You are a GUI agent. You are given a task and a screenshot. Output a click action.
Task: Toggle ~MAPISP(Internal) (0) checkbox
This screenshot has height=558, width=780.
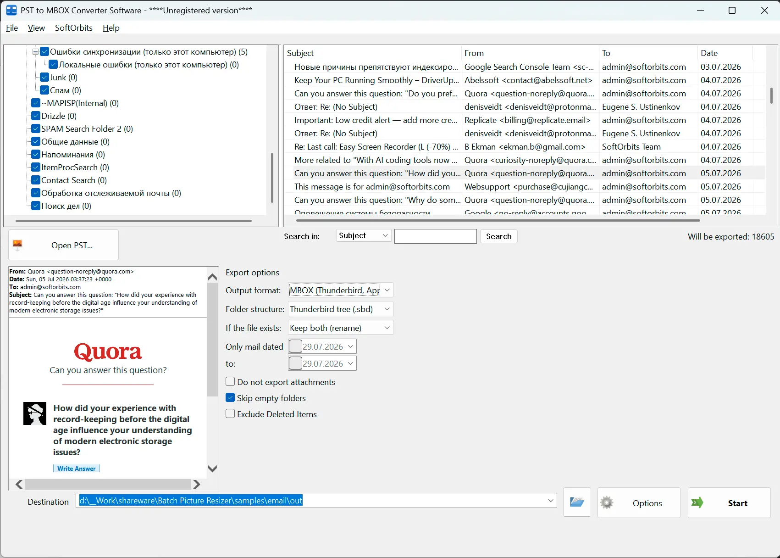click(x=36, y=103)
